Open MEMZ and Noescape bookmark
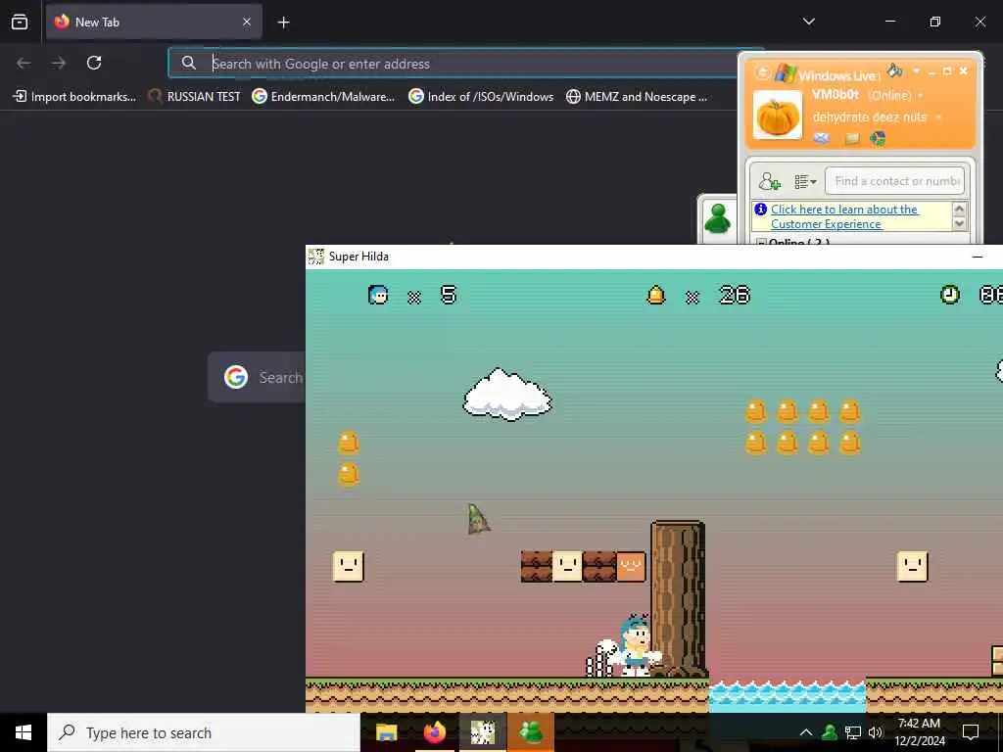This screenshot has height=752, width=1003. [x=637, y=97]
